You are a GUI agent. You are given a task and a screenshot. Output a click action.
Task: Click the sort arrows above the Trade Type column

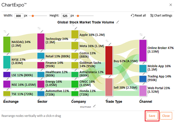pos(107,41)
